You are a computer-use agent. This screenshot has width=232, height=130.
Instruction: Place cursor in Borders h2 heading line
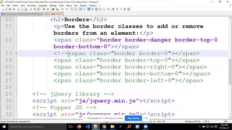79,19
